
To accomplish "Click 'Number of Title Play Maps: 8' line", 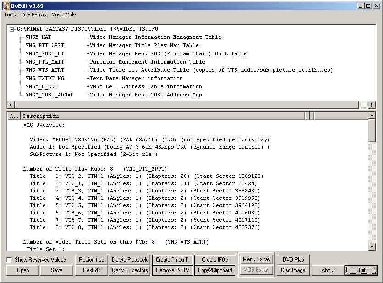I will click(95, 169).
